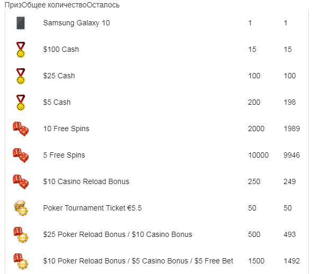Select the remaining count 1492 in the last row

pyautogui.click(x=292, y=261)
